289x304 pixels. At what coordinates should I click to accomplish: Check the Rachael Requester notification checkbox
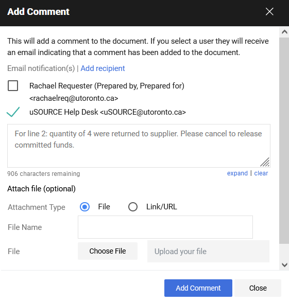(x=13, y=86)
